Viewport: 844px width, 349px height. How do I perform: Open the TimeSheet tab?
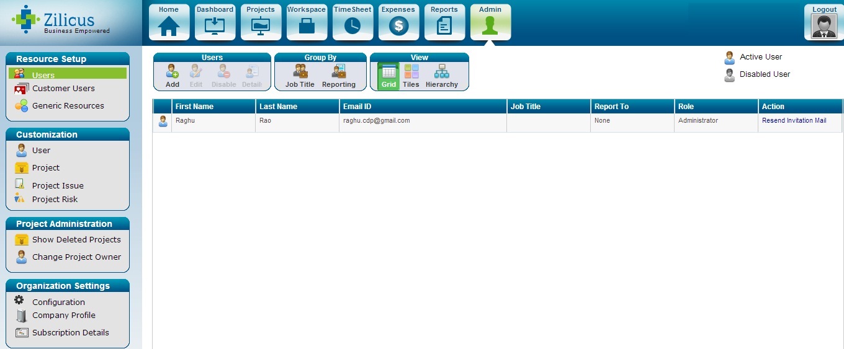352,22
